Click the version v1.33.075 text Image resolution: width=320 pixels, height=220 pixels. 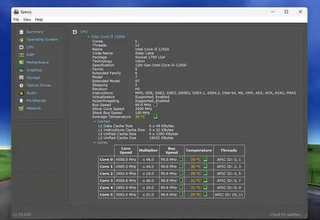pyautogui.click(x=22, y=214)
